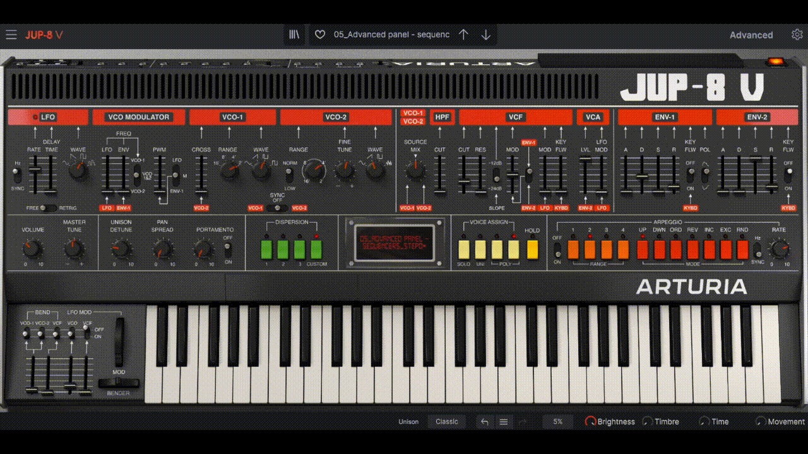Image resolution: width=808 pixels, height=454 pixels.
Task: Toggle the Portamento off/on switch
Action: 228,250
